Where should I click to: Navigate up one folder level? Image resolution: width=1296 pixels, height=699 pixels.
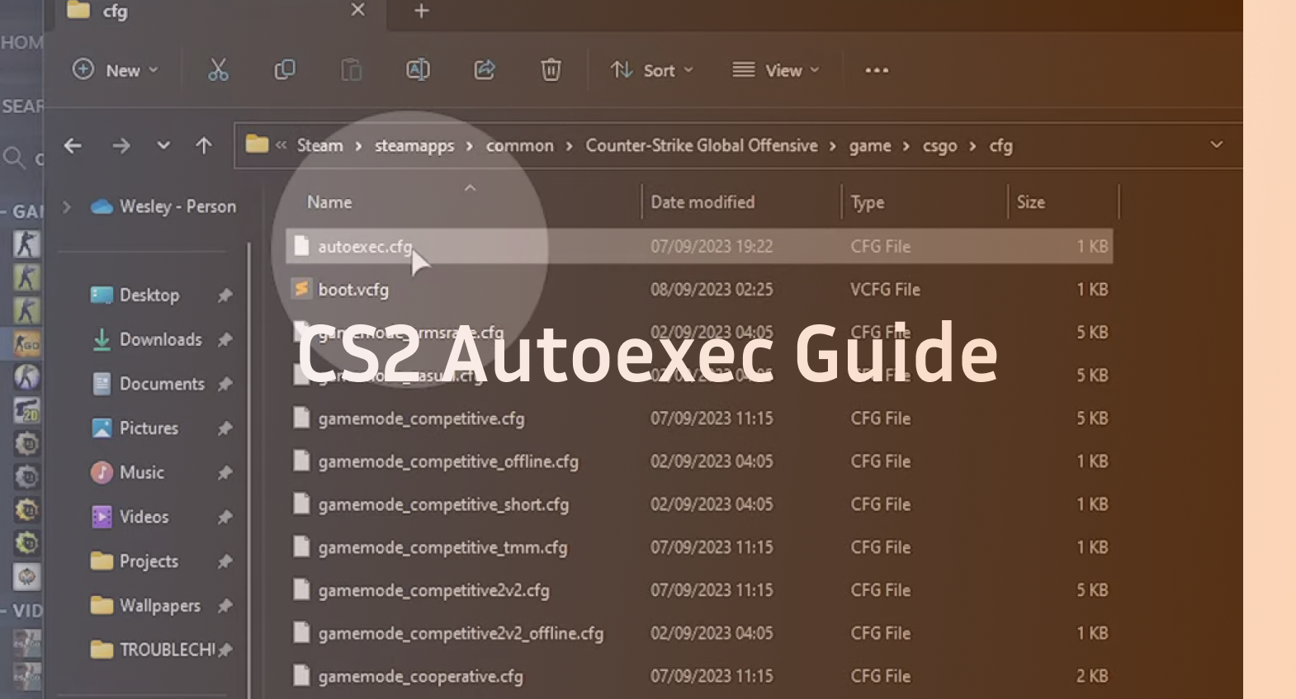pyautogui.click(x=204, y=146)
